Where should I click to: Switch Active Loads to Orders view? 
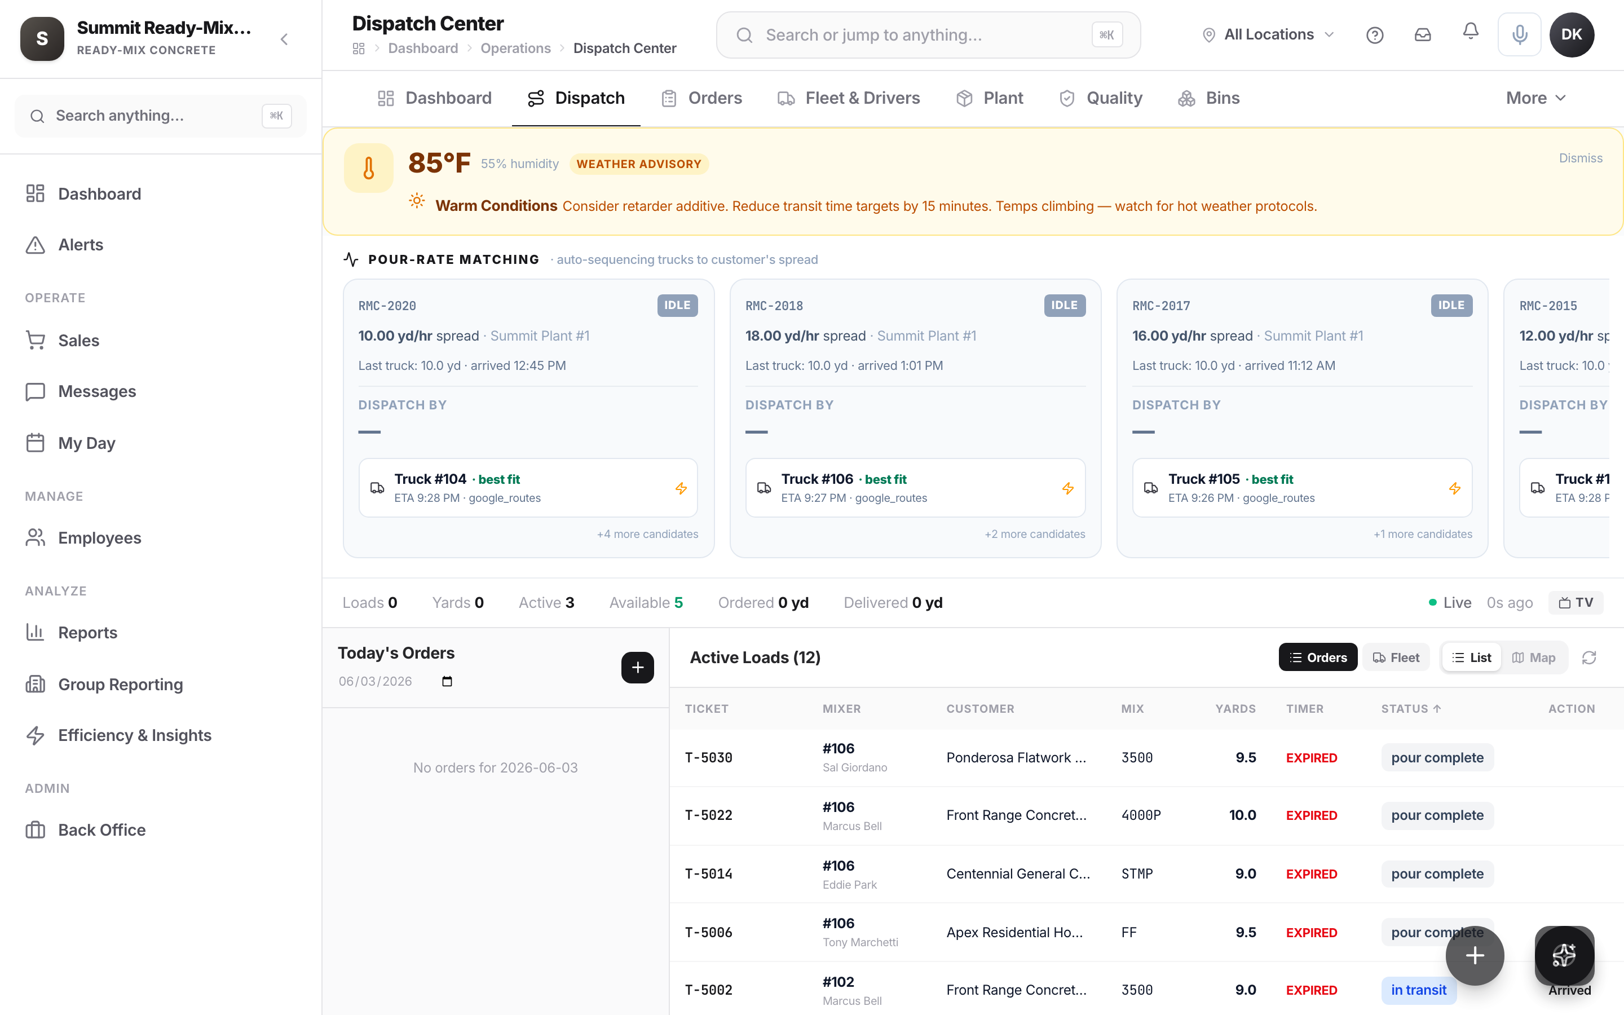click(x=1317, y=657)
